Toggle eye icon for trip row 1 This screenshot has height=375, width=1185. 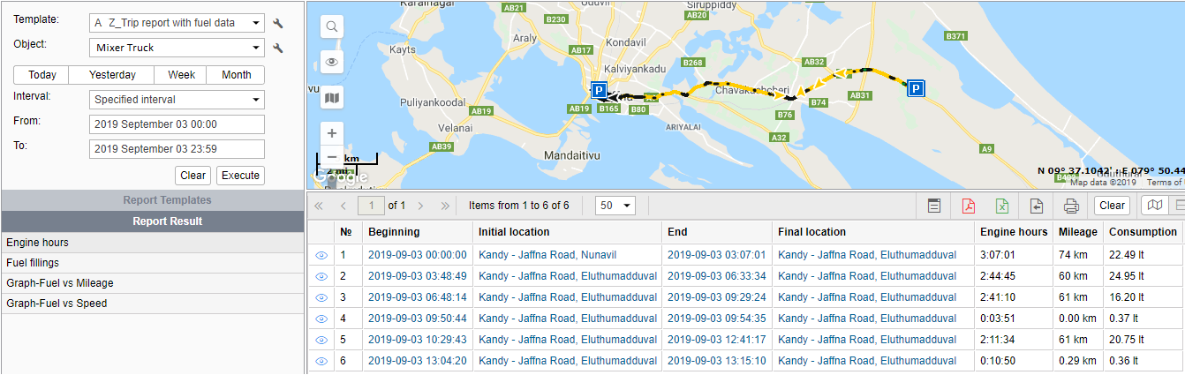[x=321, y=255]
